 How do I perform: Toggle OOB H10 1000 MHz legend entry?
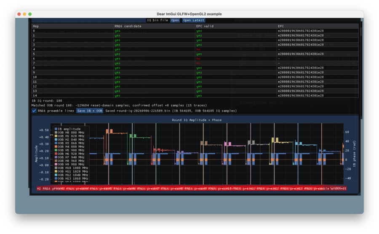(71, 168)
